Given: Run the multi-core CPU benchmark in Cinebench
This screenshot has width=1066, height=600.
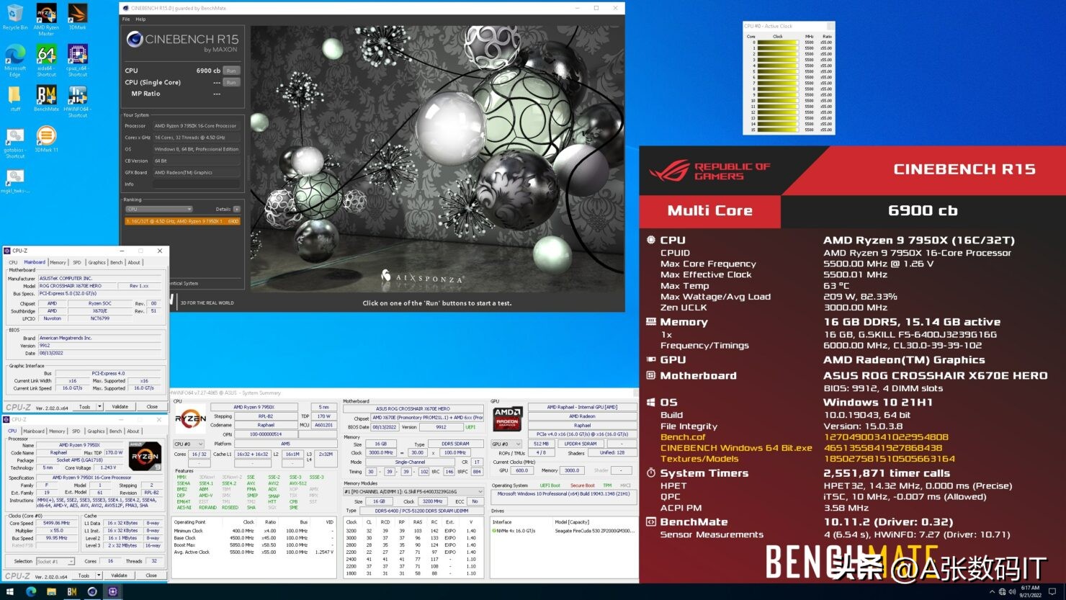Looking at the screenshot, I should point(231,70).
